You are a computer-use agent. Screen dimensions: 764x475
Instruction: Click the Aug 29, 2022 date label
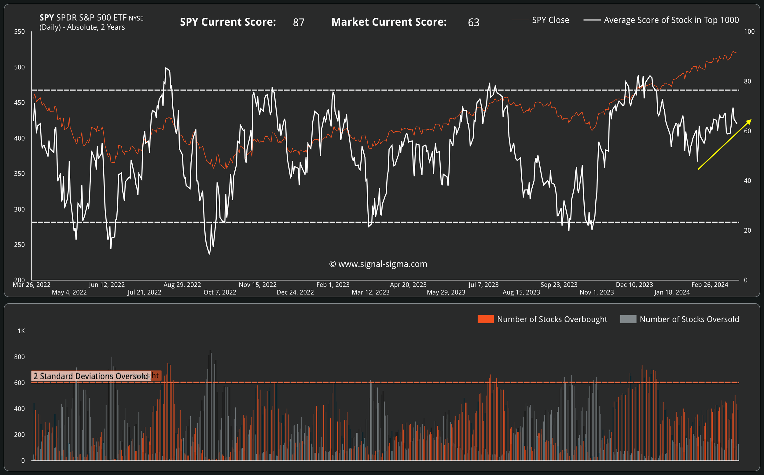182,285
